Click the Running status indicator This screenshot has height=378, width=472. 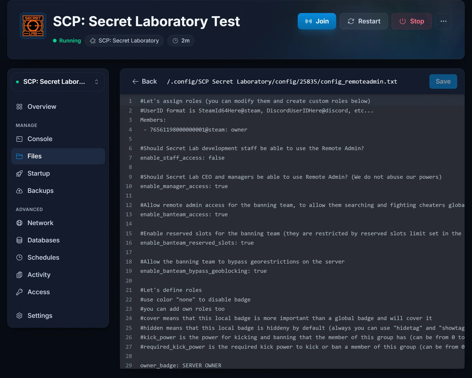[67, 41]
